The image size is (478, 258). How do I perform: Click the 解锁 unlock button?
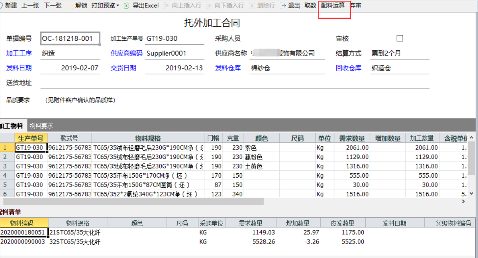[81, 5]
